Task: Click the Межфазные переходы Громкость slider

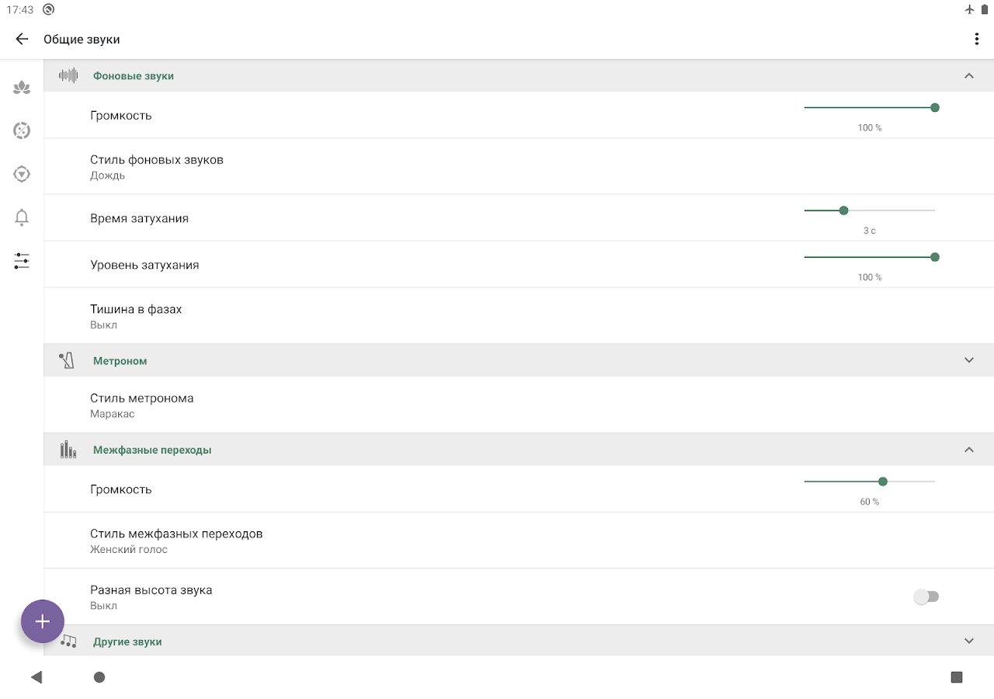Action: (x=870, y=482)
